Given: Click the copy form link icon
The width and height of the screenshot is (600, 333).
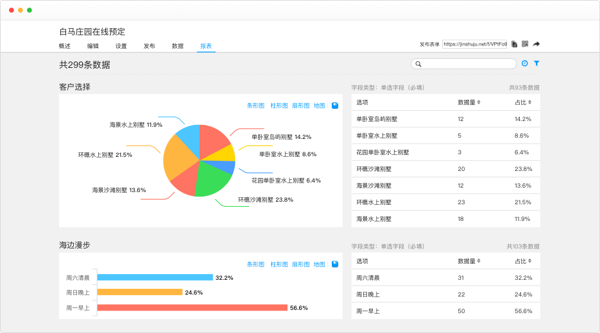Looking at the screenshot, I should [515, 44].
